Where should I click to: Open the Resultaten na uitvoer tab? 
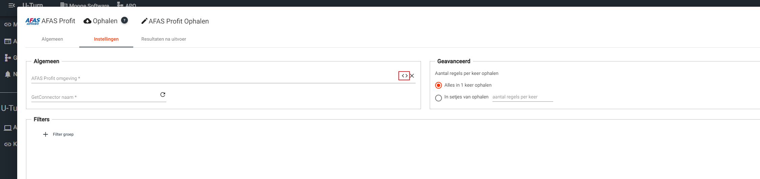click(x=164, y=39)
